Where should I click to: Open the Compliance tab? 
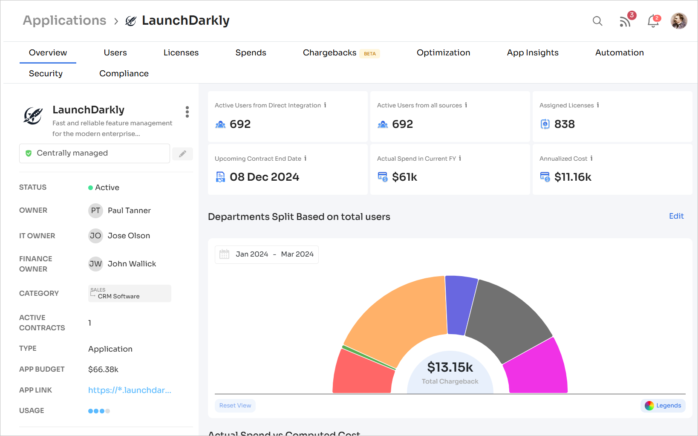(x=124, y=73)
